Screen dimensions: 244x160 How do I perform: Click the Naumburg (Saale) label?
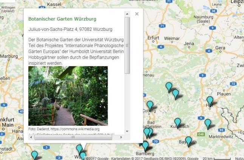pos(203,19)
